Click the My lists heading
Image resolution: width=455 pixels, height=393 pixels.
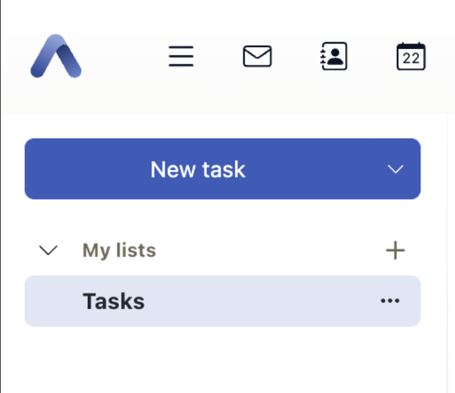[x=119, y=250]
